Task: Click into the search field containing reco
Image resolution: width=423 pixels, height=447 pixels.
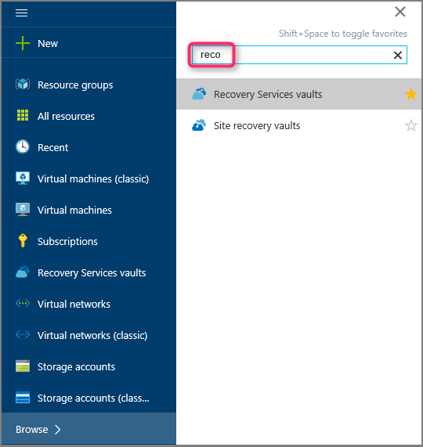Action: tap(299, 55)
